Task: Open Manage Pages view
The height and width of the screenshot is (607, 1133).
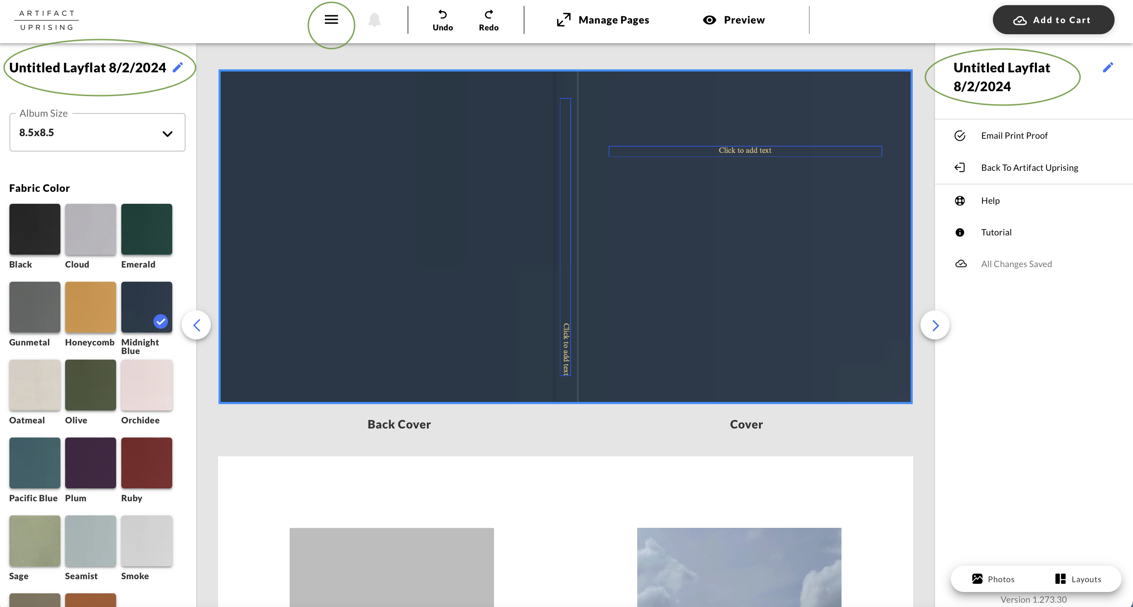Action: point(602,20)
